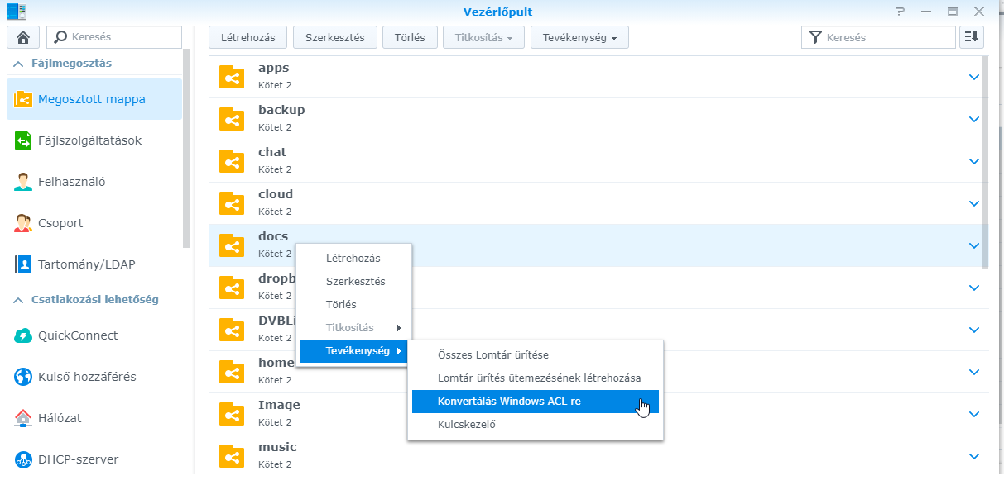Click the backup shared folder icon
Viewport: 1004px width, 485px height.
pyautogui.click(x=232, y=119)
